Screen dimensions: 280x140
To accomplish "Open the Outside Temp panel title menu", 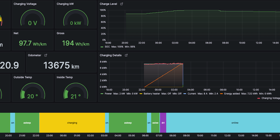I will click(23, 77).
